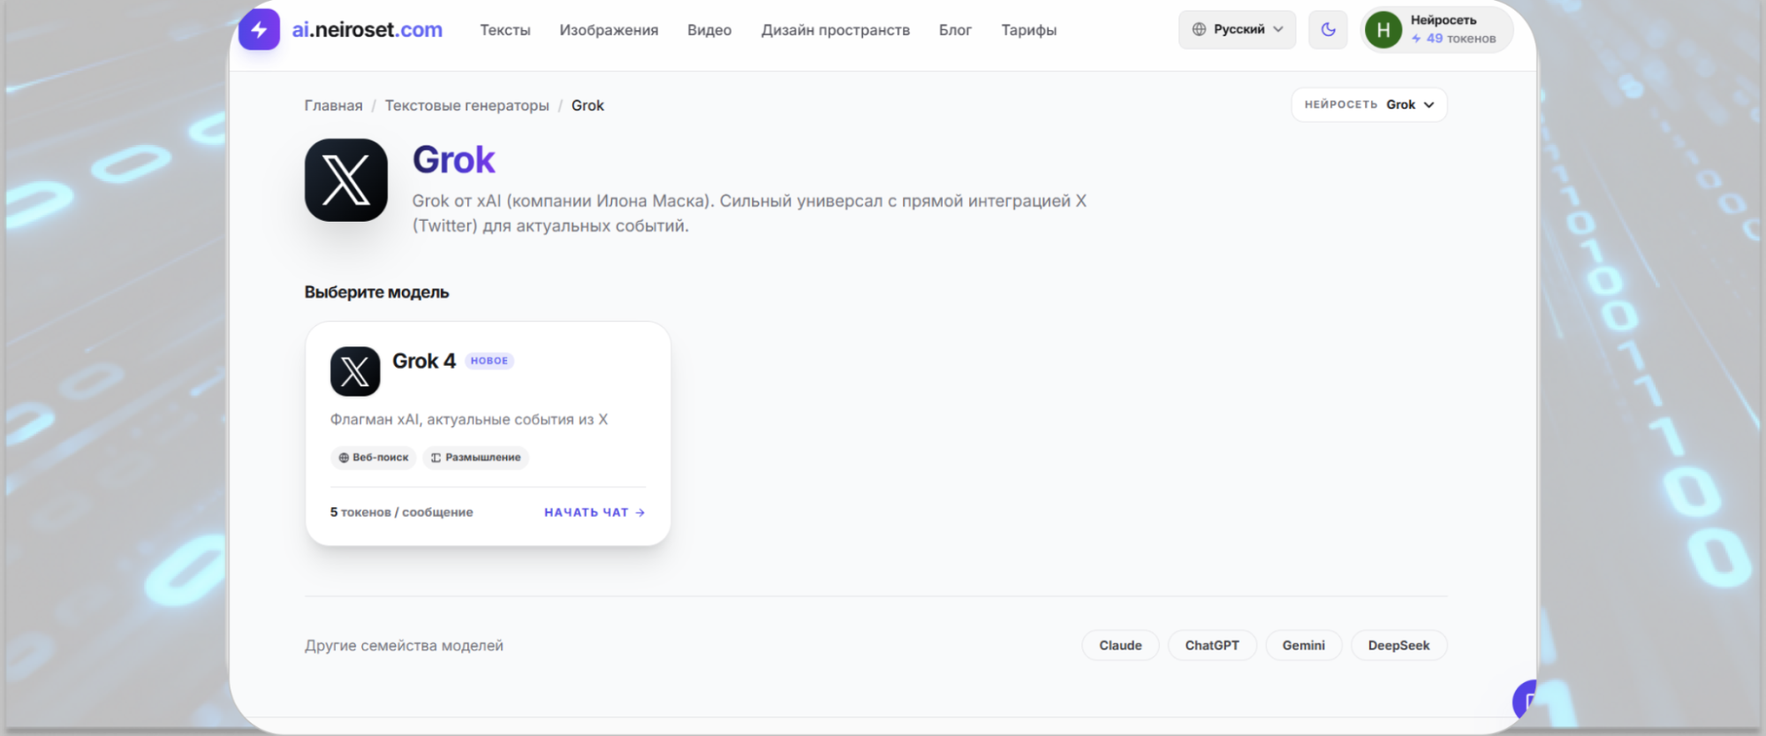Toggle dark mode with the moon icon

(x=1328, y=29)
